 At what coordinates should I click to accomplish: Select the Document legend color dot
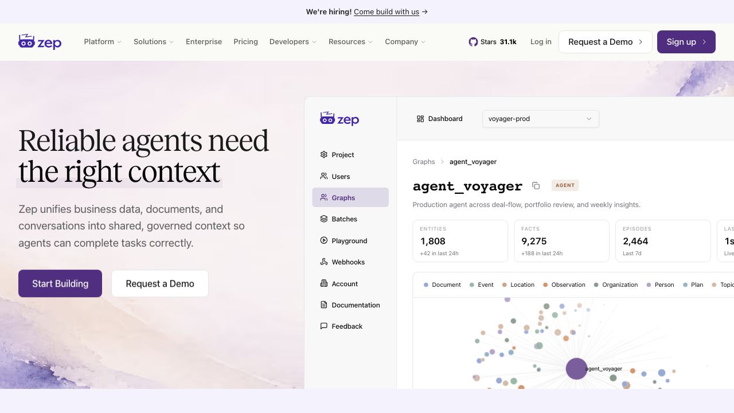(426, 285)
